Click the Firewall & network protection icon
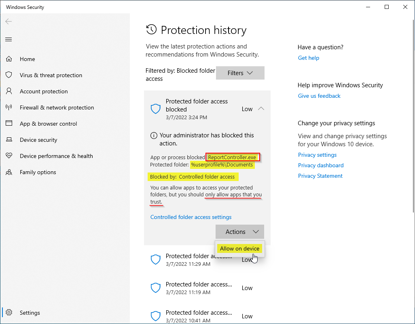 click(9, 107)
